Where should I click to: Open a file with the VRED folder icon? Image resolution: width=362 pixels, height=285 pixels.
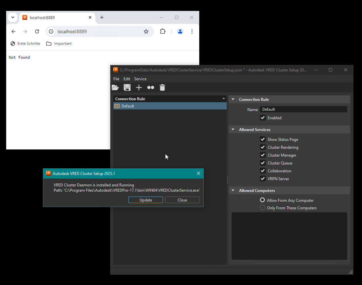pos(115,87)
